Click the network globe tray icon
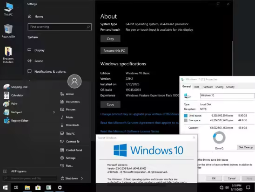Viewport: 255px width, 192px height. click(x=221, y=188)
